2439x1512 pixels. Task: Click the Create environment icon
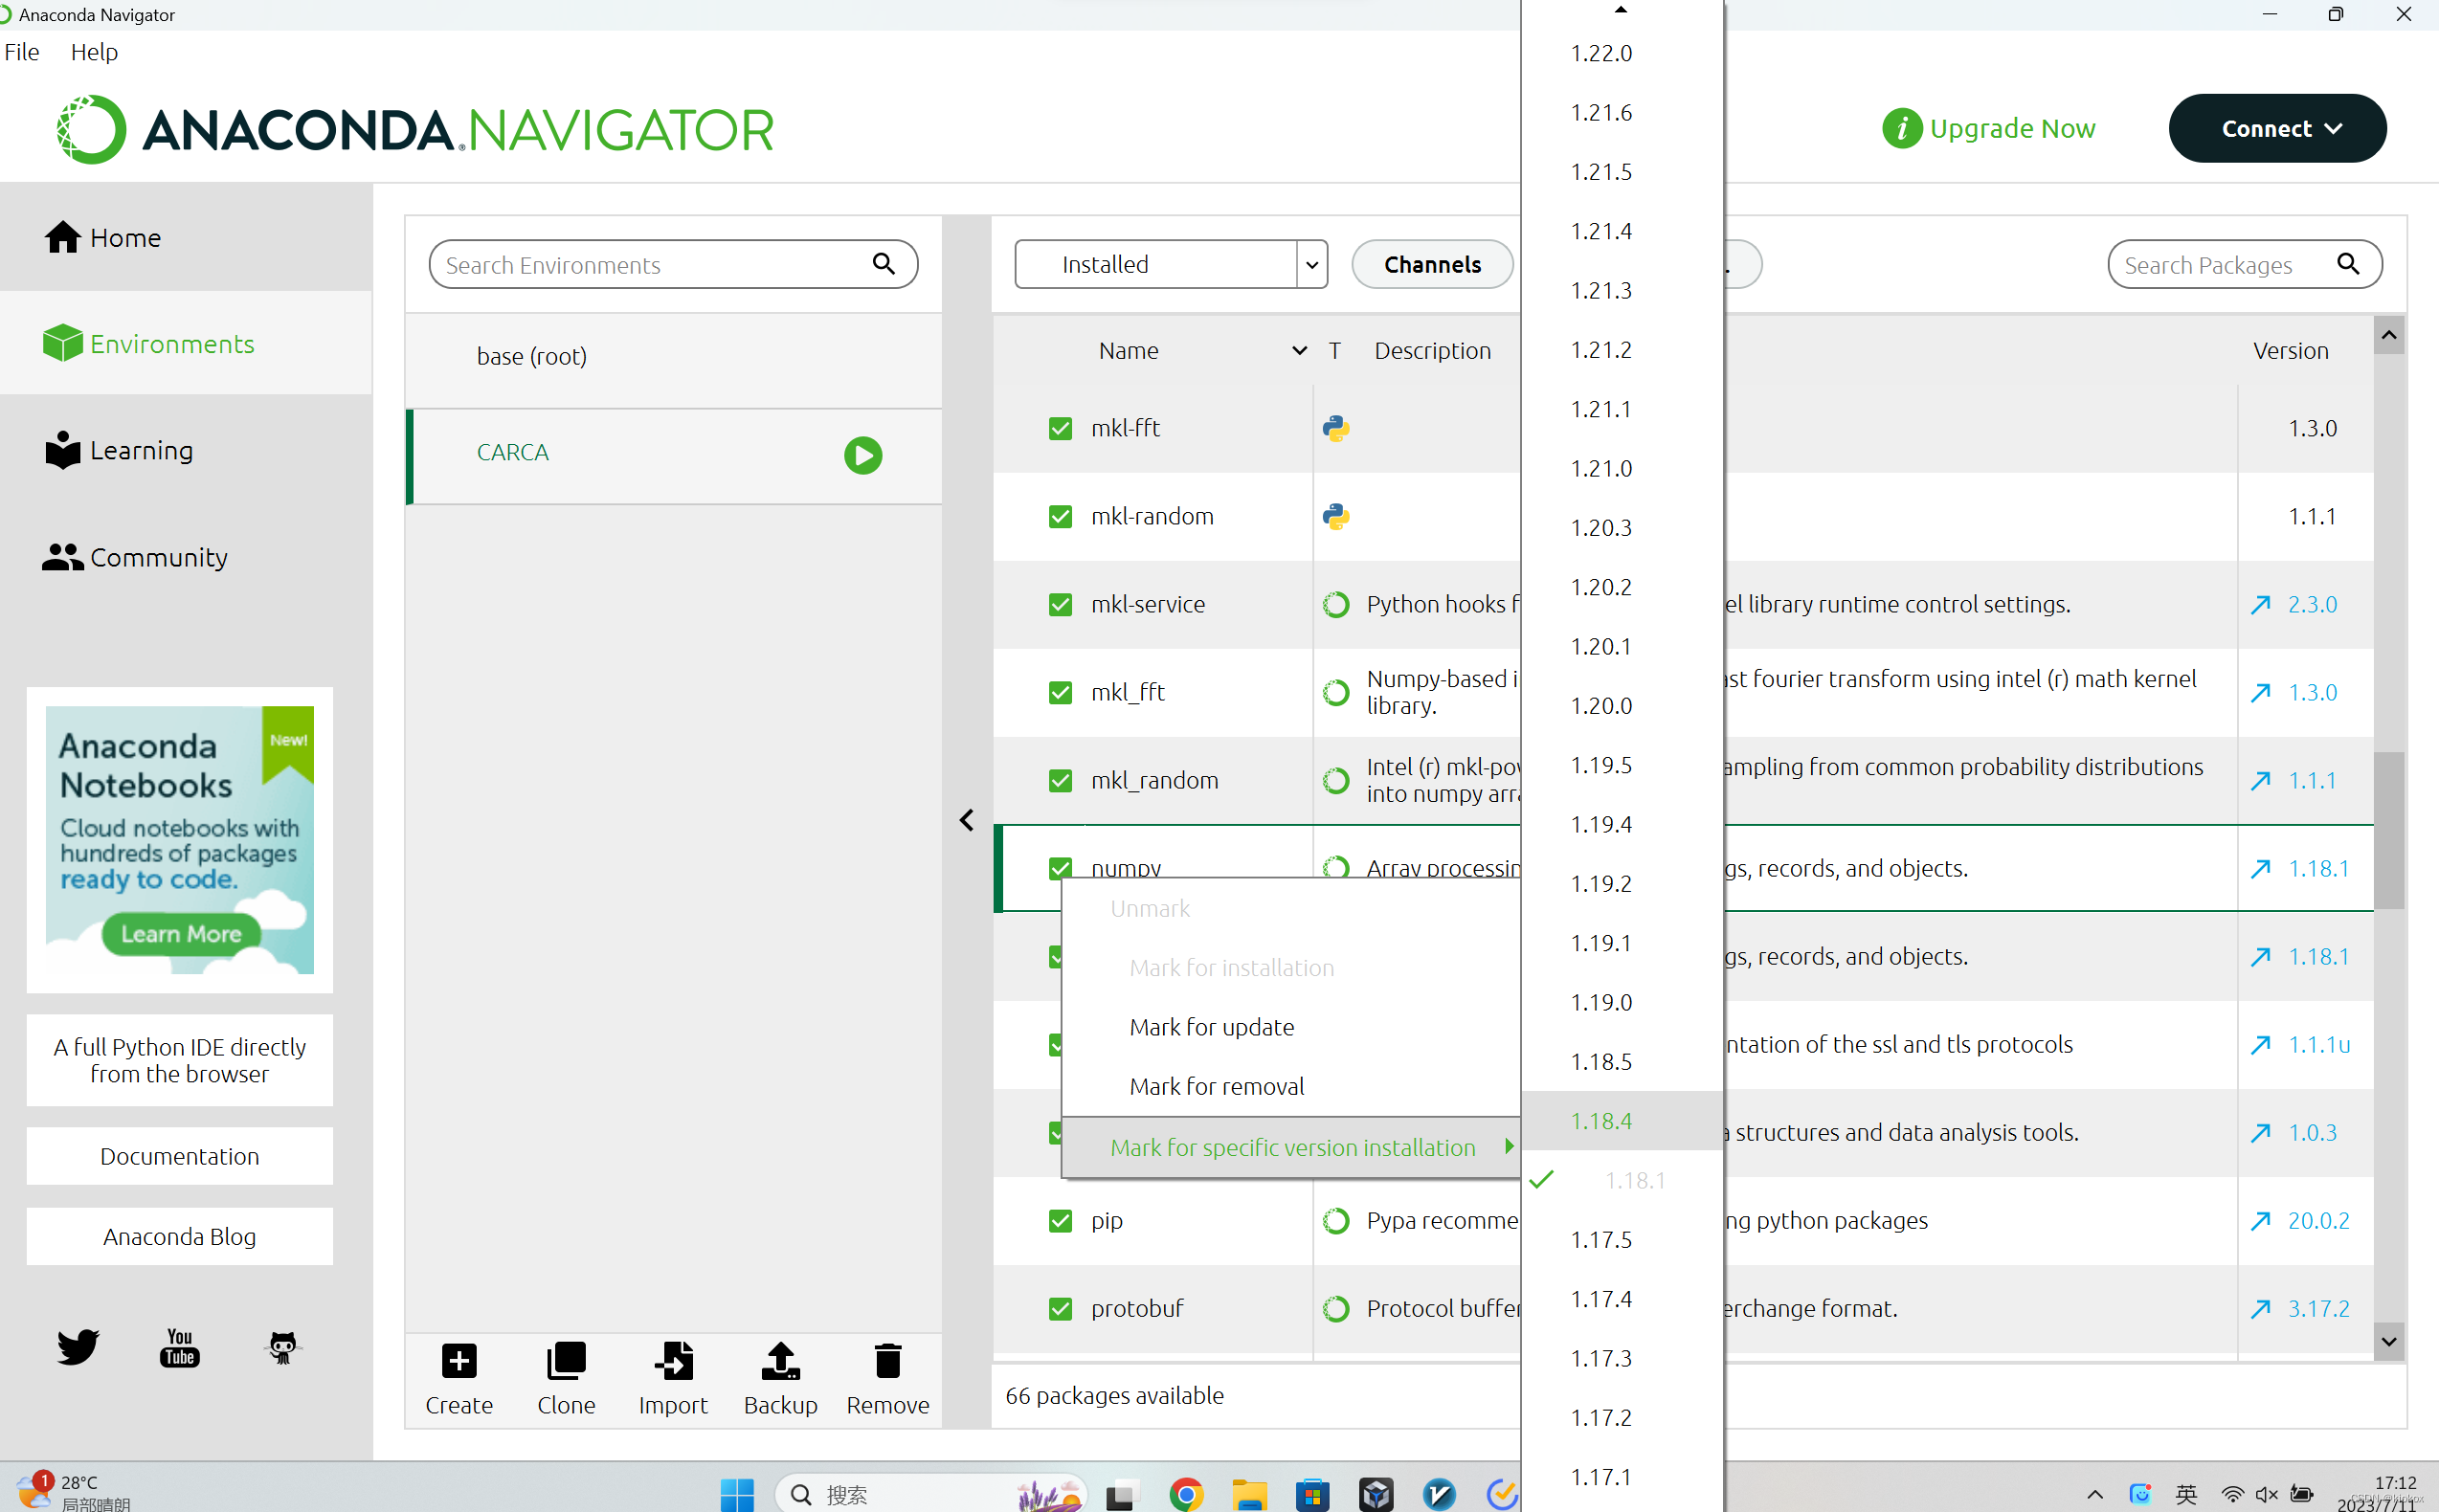459,1361
